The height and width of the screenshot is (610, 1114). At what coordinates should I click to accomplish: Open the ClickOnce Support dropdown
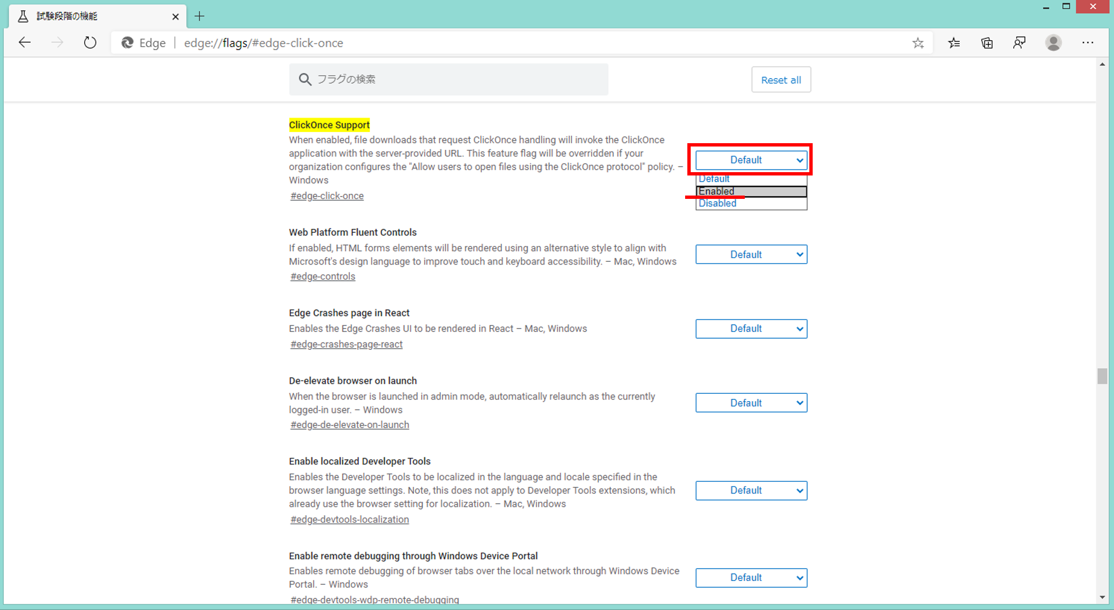coord(751,160)
